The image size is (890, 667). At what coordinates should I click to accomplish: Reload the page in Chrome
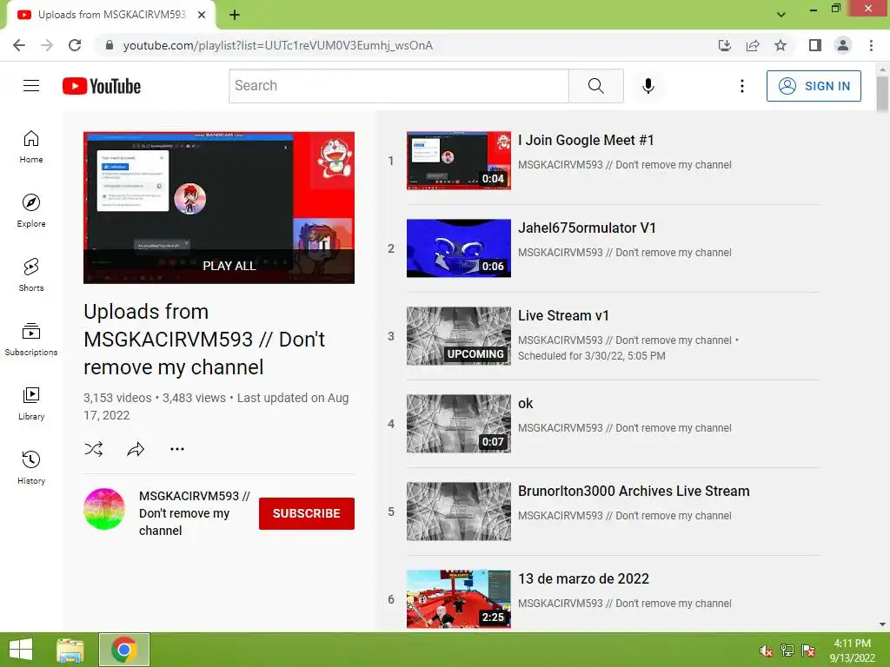75,45
